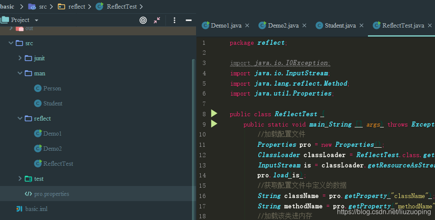Close the Demo2.java tab
The height and width of the screenshot is (220, 435).
click(304, 25)
